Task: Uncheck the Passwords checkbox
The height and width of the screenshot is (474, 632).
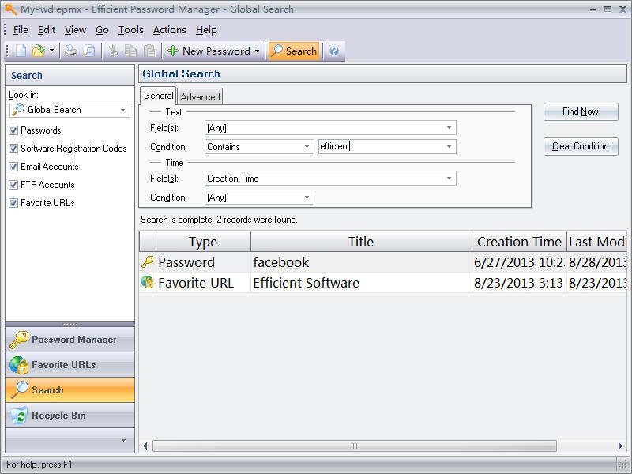Action: 13,130
